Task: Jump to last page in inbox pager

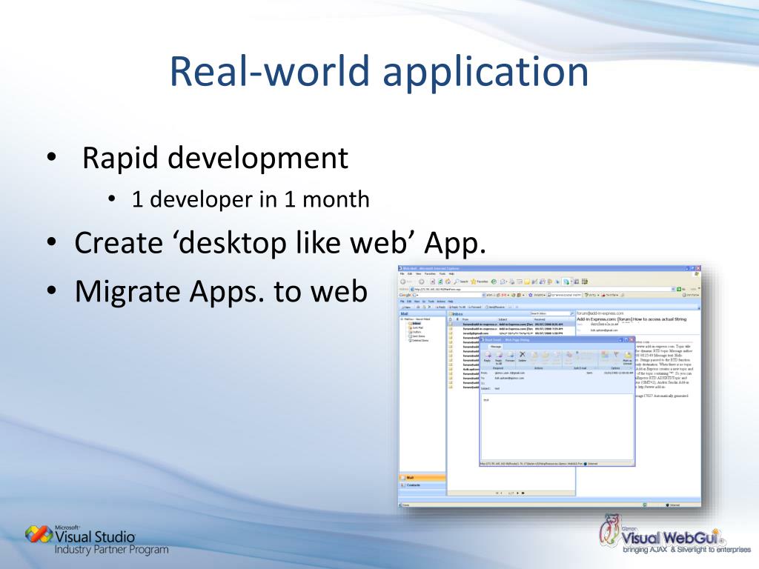Action: (x=523, y=493)
